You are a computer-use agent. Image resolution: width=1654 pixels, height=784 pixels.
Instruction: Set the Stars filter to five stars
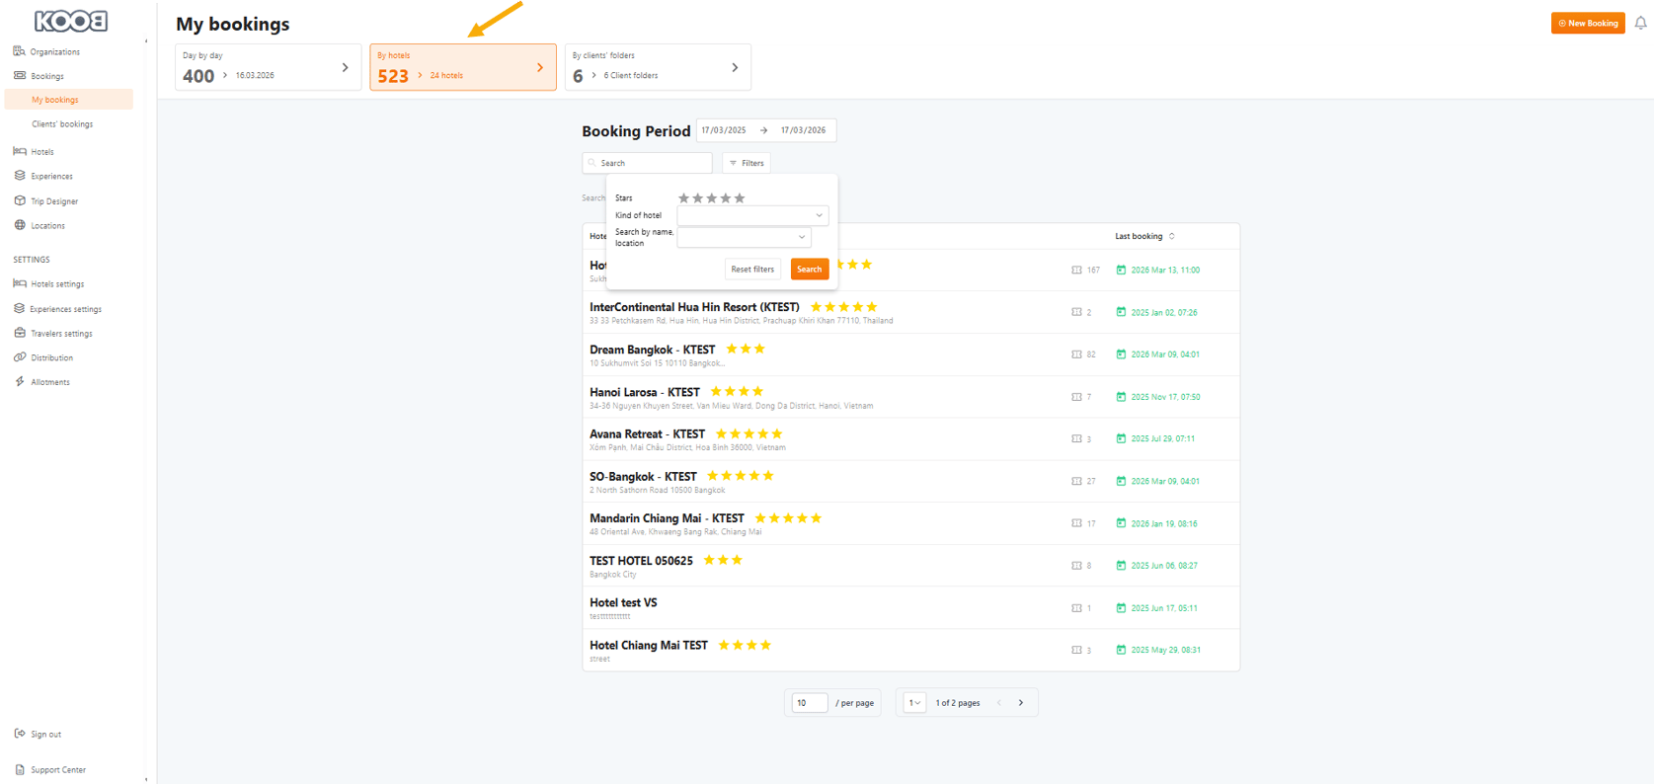pyautogui.click(x=740, y=198)
